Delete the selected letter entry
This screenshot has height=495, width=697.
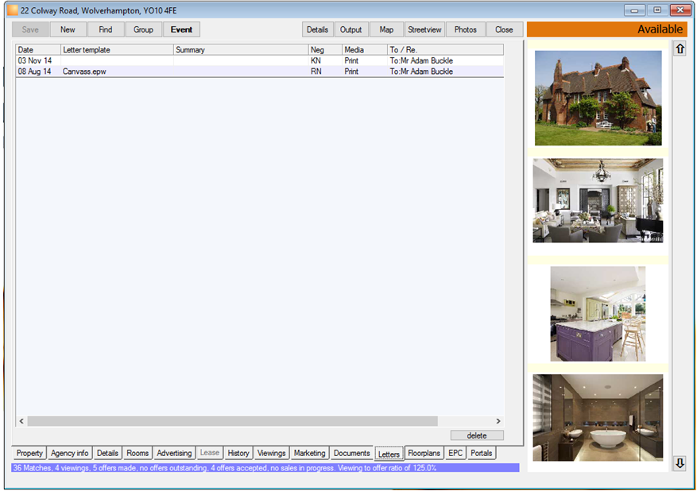[477, 435]
